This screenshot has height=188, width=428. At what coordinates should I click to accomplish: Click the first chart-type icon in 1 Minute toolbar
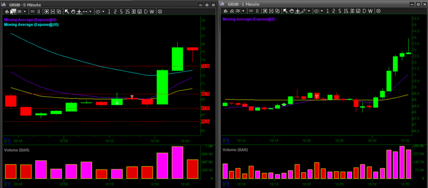pos(226,12)
